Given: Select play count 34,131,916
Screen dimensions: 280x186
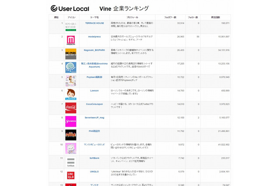Looking at the screenshot, I should click(x=224, y=50).
